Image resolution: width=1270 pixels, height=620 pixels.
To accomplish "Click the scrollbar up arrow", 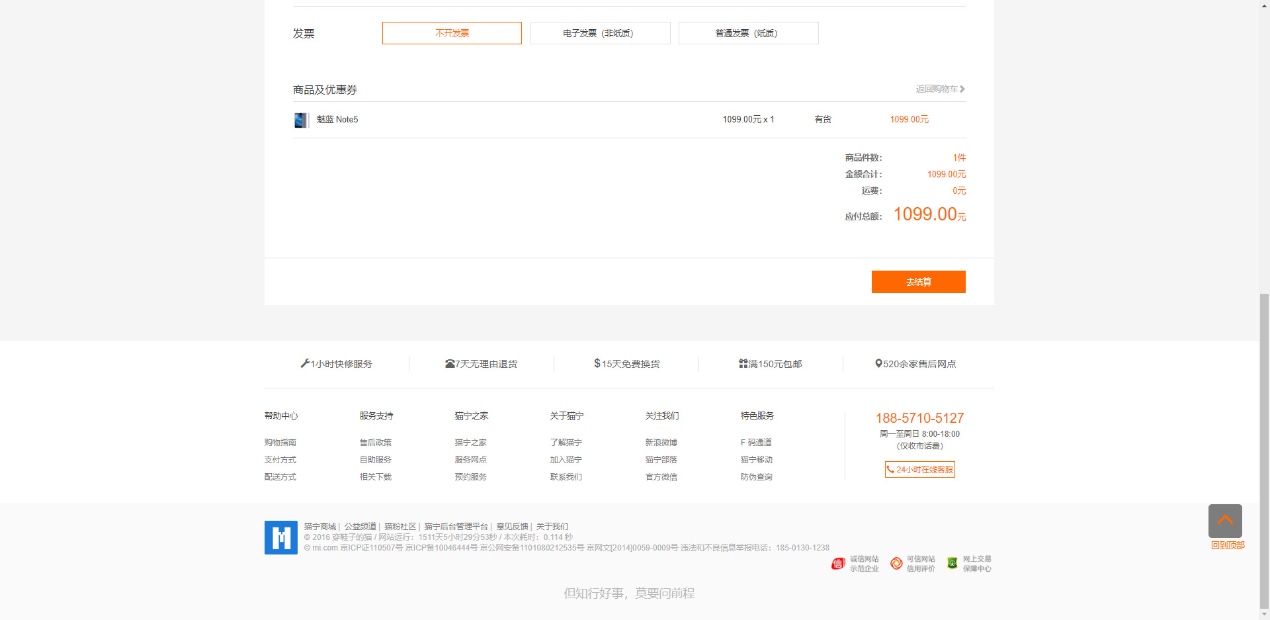I will pyautogui.click(x=1264, y=5).
